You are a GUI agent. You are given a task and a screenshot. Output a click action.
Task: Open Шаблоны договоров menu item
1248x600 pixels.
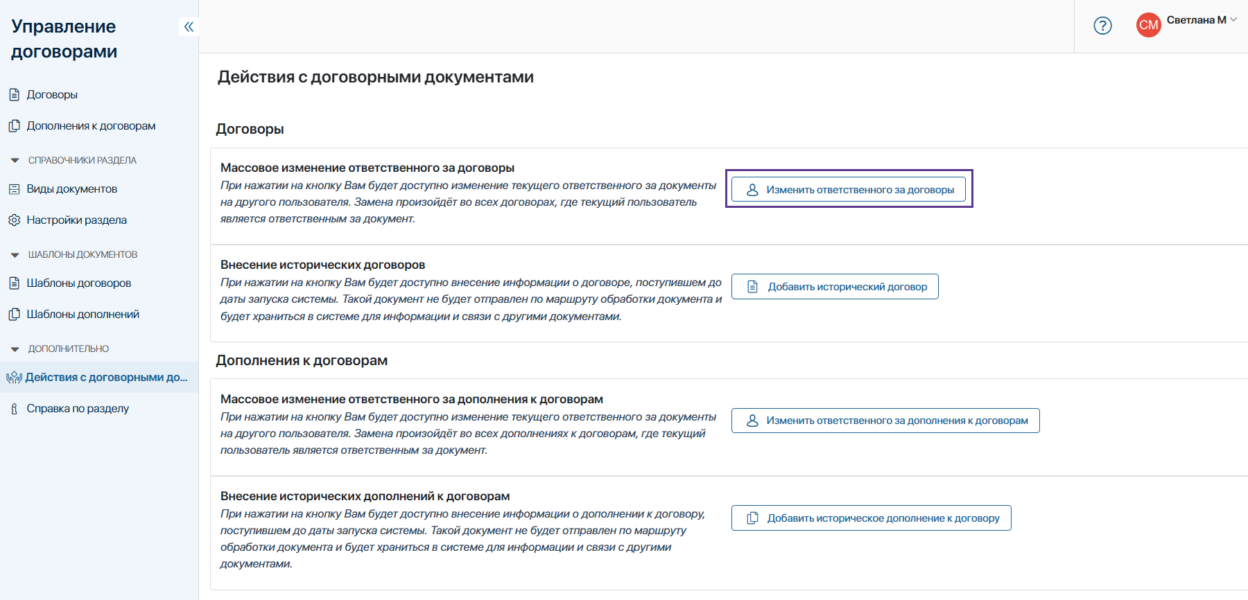[78, 283]
